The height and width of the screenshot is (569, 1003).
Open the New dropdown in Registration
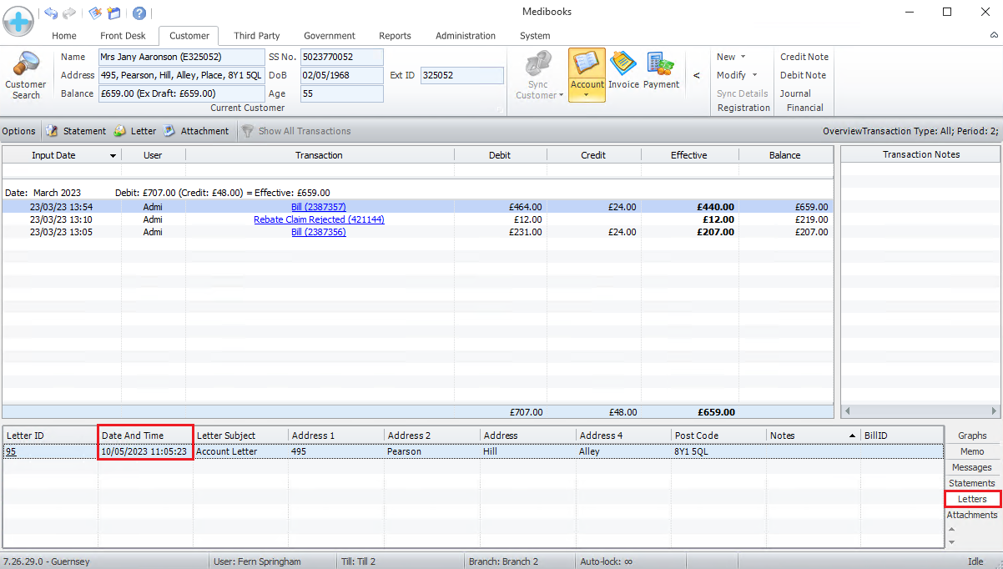pos(731,57)
